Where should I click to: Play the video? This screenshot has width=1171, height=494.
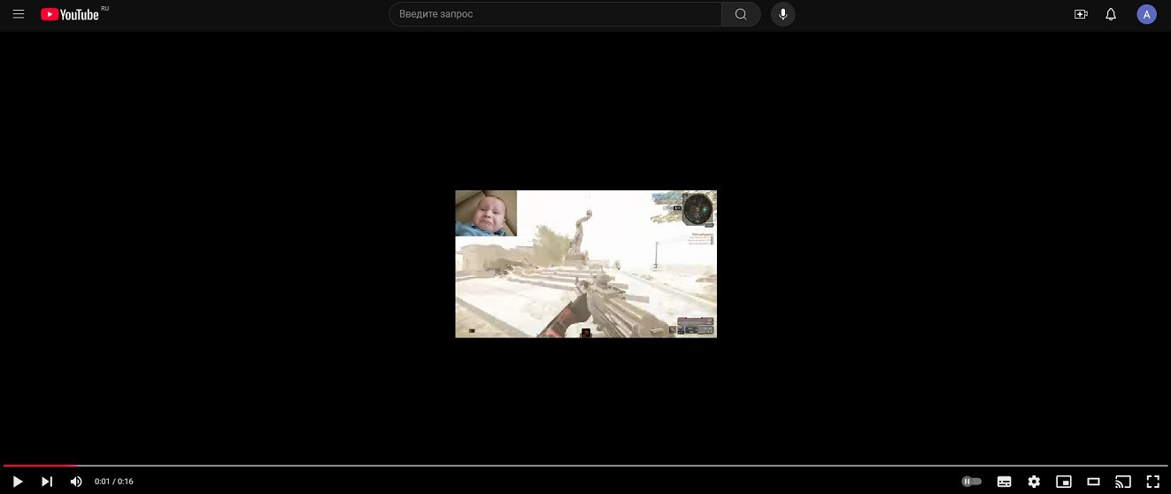[18, 482]
